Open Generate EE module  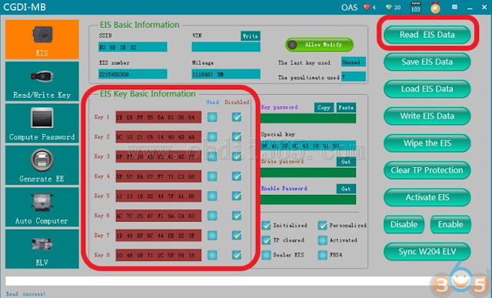point(42,166)
